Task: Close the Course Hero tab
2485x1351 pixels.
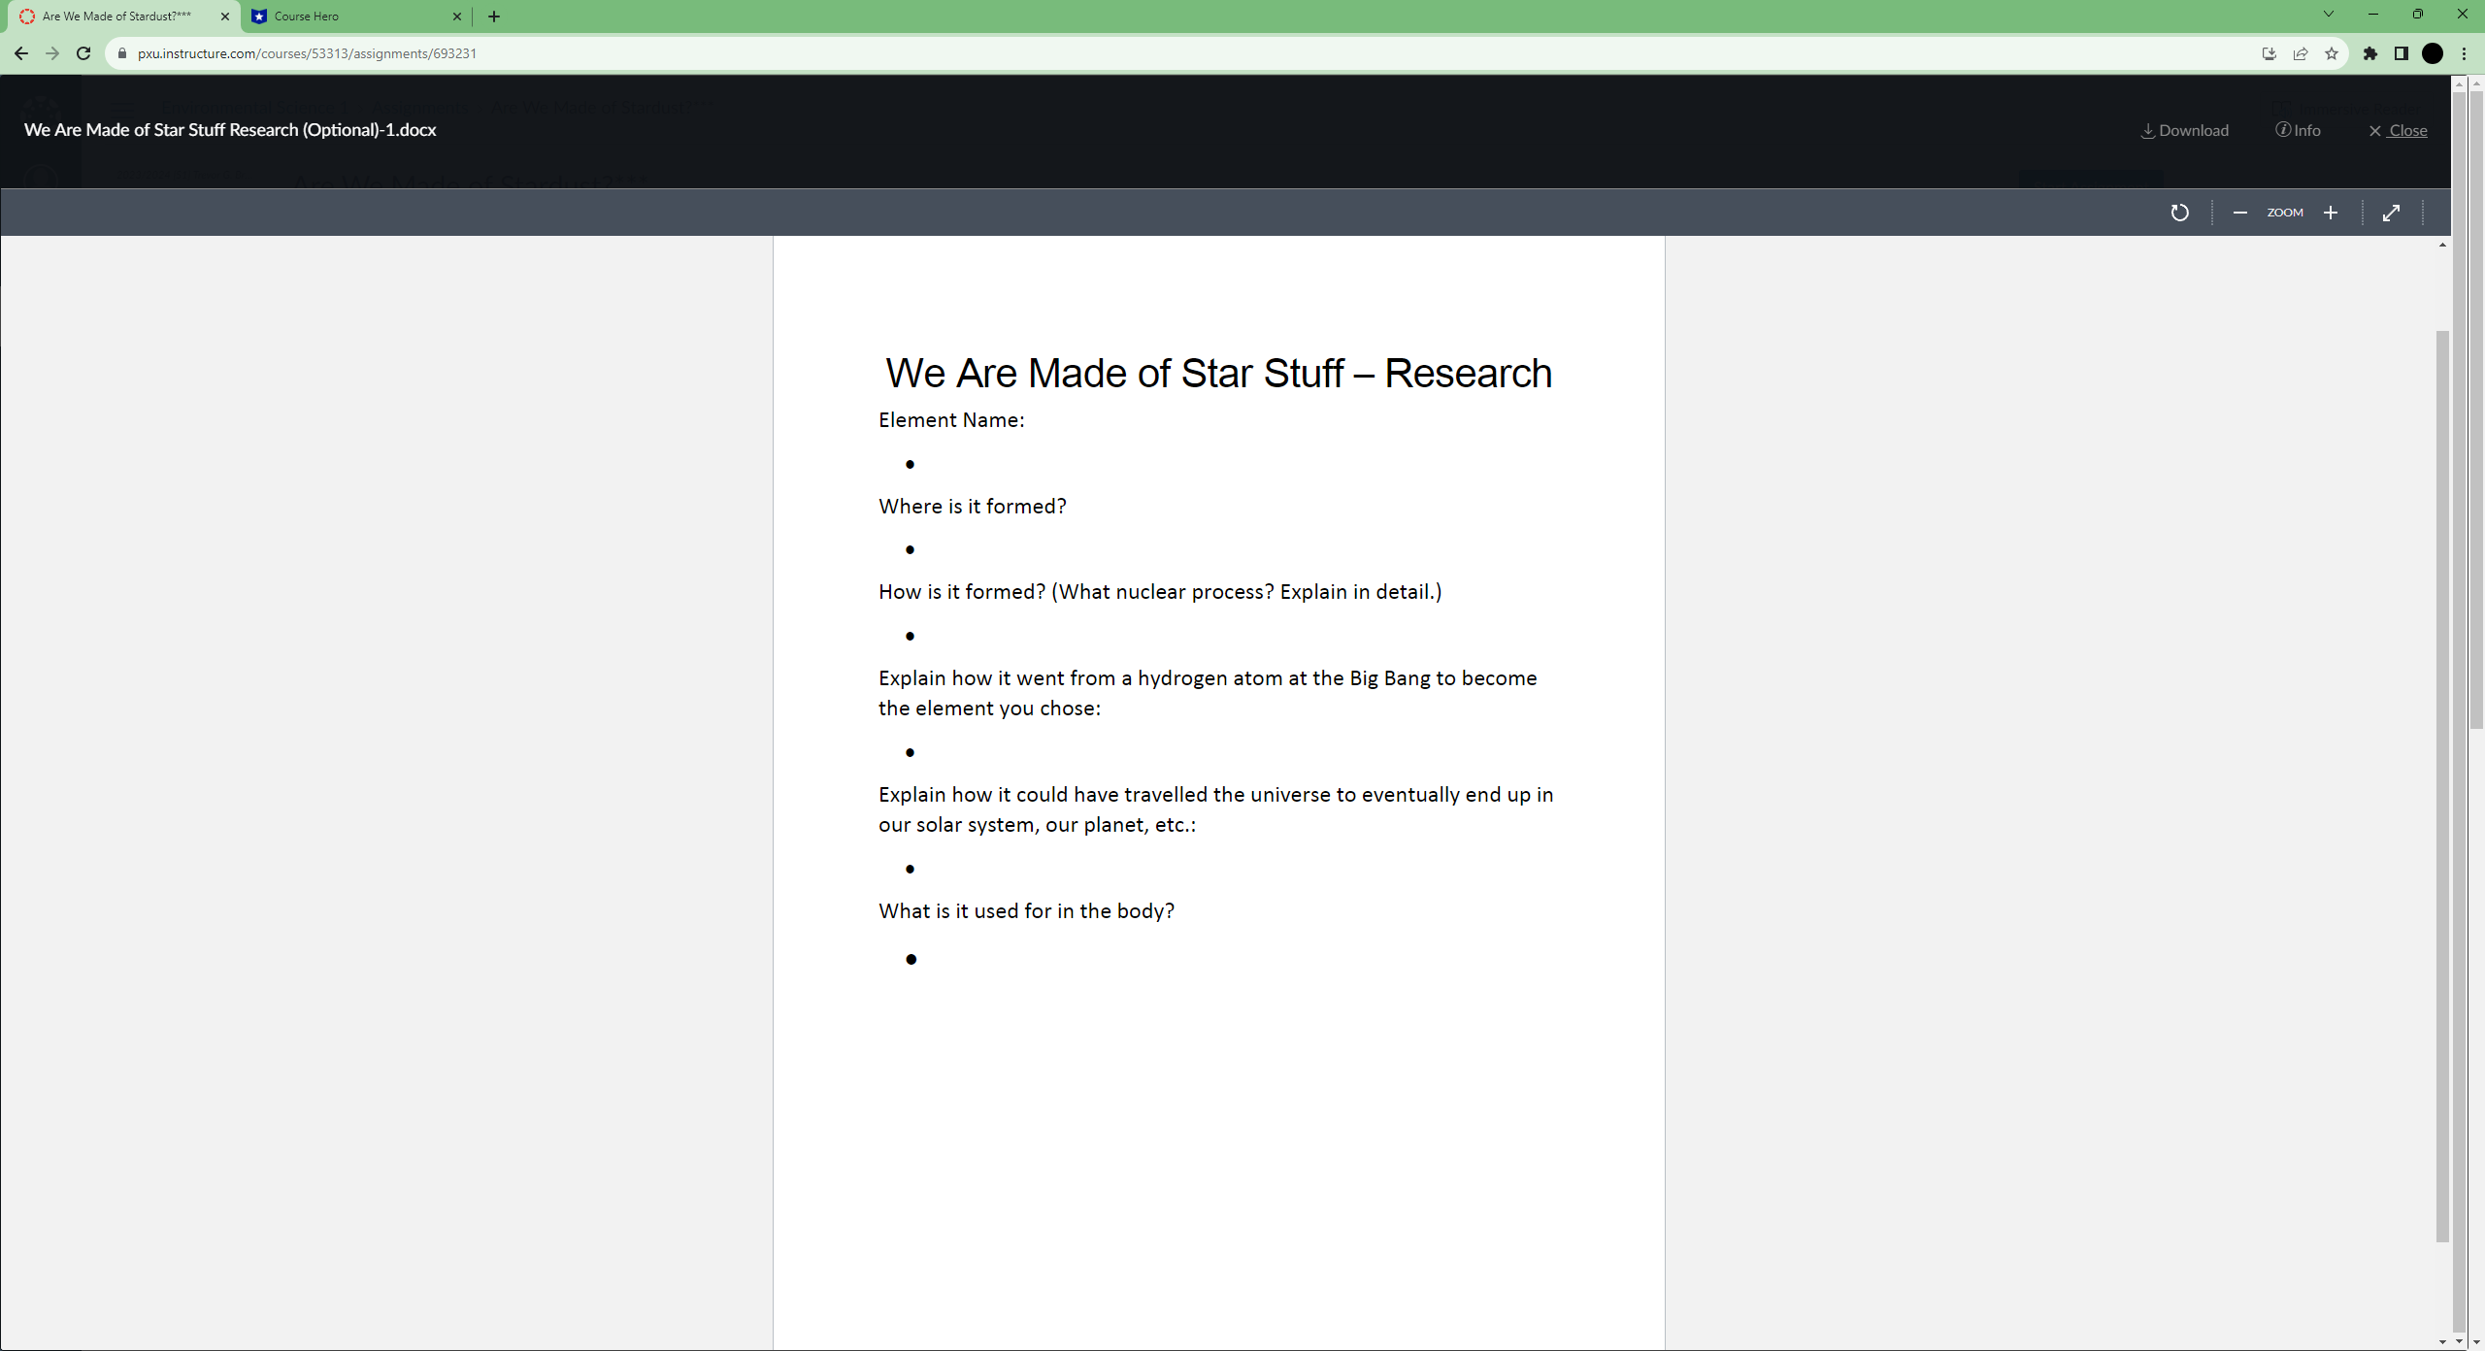Action: pyautogui.click(x=457, y=16)
